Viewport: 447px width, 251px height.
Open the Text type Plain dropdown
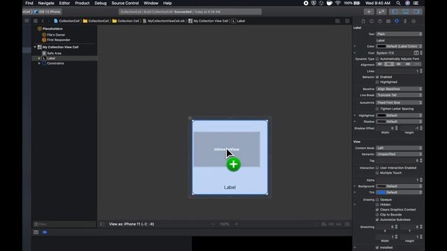pos(399,34)
